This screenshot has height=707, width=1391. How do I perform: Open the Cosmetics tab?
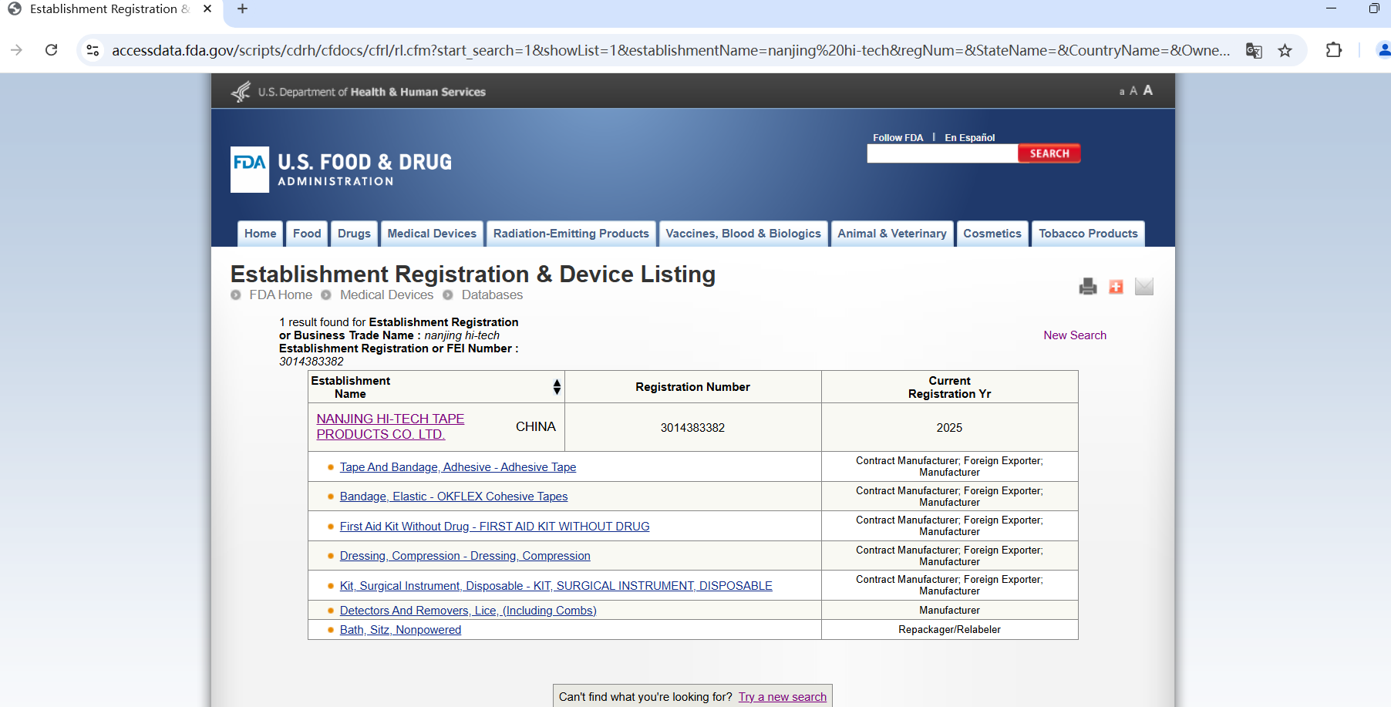click(x=992, y=234)
